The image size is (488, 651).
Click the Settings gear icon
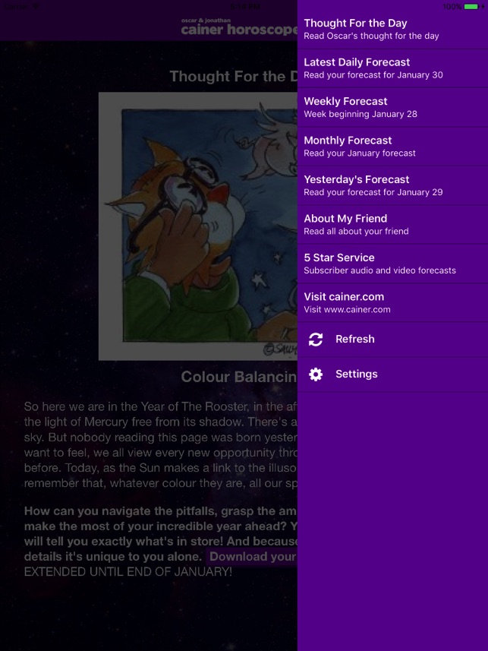[x=316, y=374]
